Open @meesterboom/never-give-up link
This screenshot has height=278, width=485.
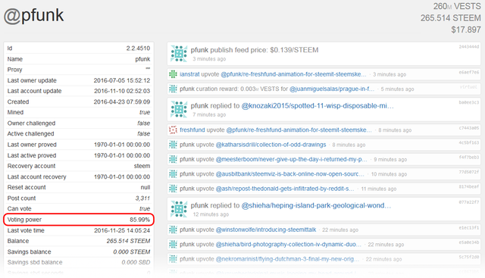[x=291, y=159]
